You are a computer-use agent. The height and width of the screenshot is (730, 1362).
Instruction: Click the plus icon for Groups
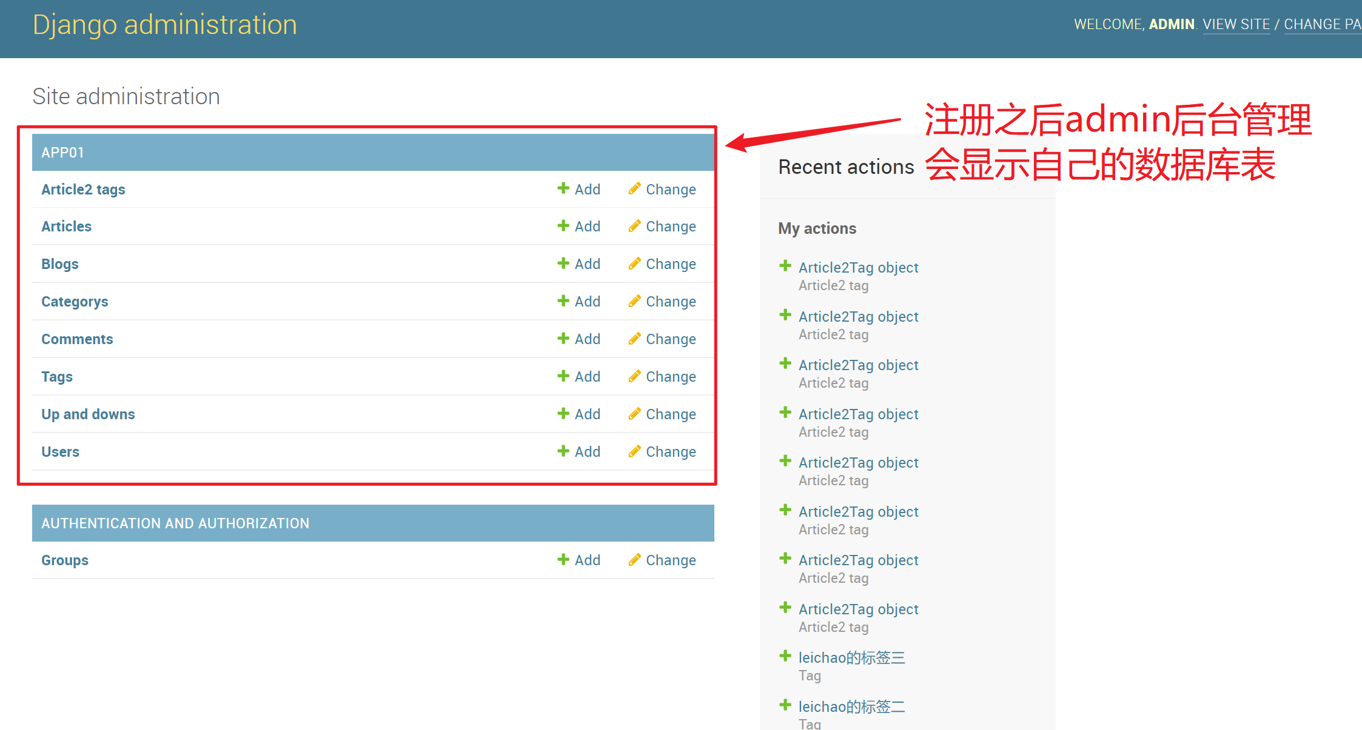(x=563, y=560)
